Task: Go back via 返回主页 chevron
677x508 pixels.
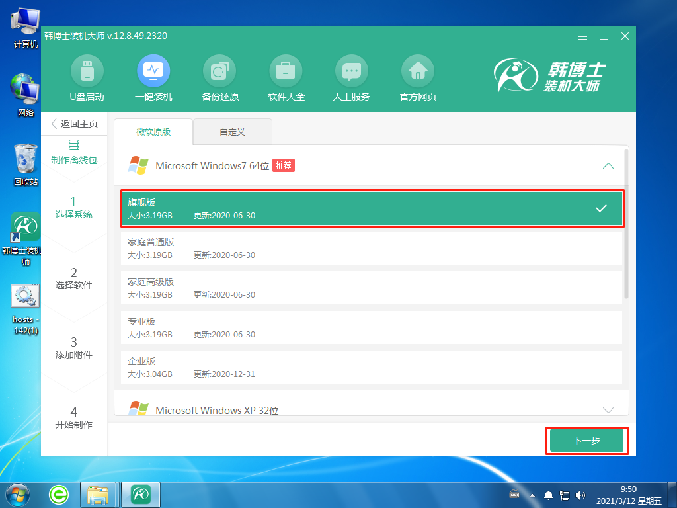Action: tap(55, 124)
